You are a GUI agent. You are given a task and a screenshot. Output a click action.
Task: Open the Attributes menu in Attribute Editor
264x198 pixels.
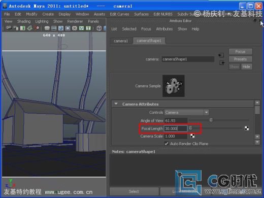click(164, 29)
